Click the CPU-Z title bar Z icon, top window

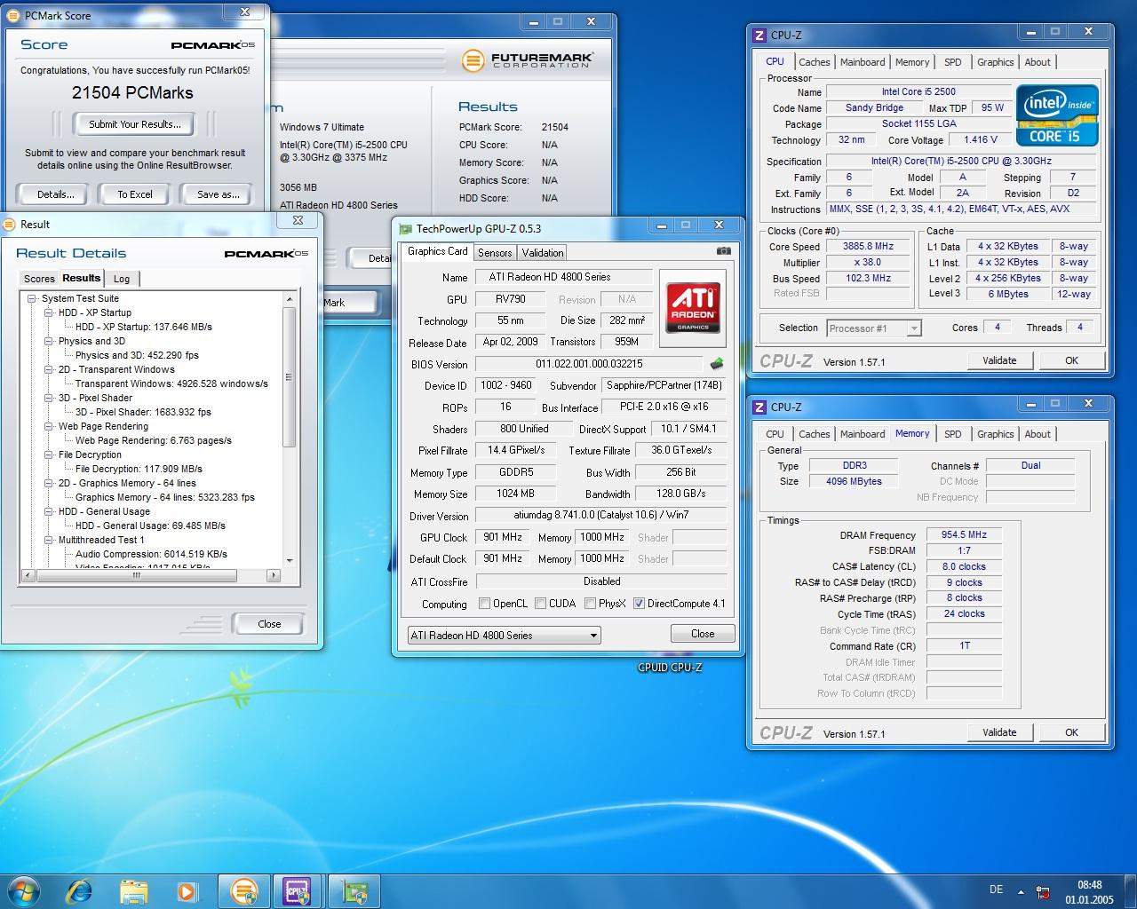[759, 36]
